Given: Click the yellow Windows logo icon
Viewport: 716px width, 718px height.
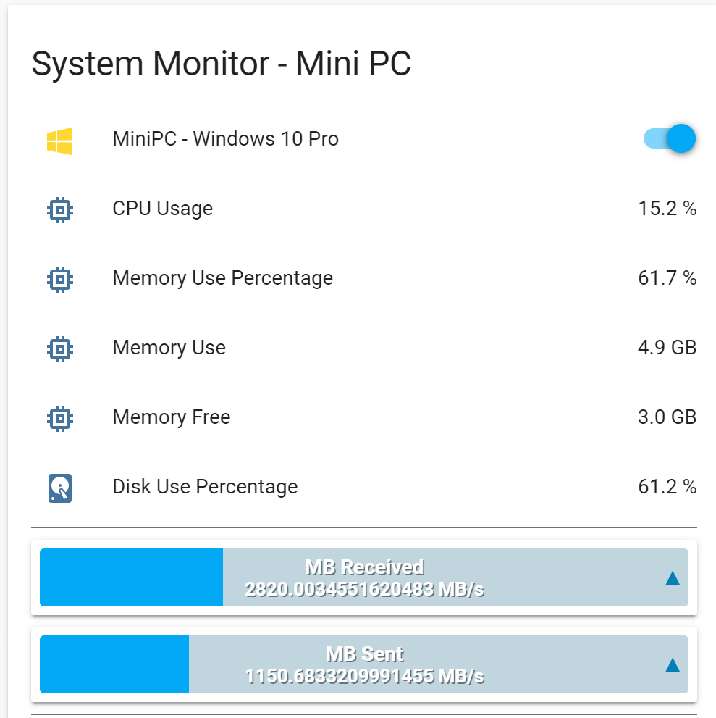Looking at the screenshot, I should click(59, 140).
